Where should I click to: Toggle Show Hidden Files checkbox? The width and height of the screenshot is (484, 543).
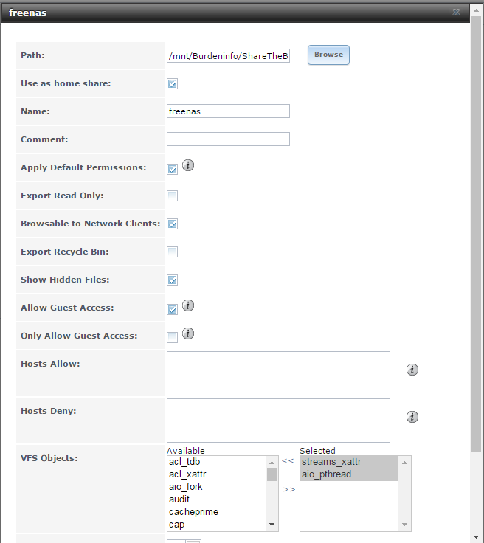[173, 280]
